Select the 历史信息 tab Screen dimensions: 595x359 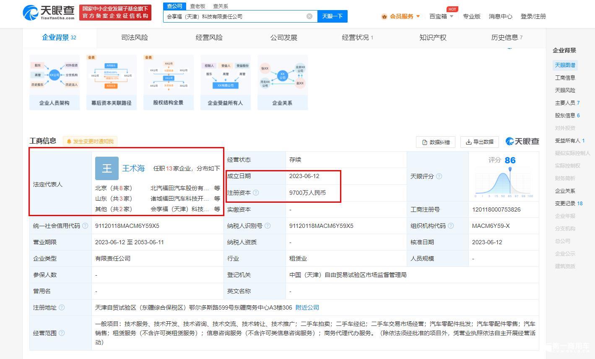tap(507, 38)
